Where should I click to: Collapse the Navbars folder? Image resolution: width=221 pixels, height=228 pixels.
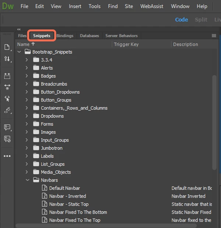point(27,180)
